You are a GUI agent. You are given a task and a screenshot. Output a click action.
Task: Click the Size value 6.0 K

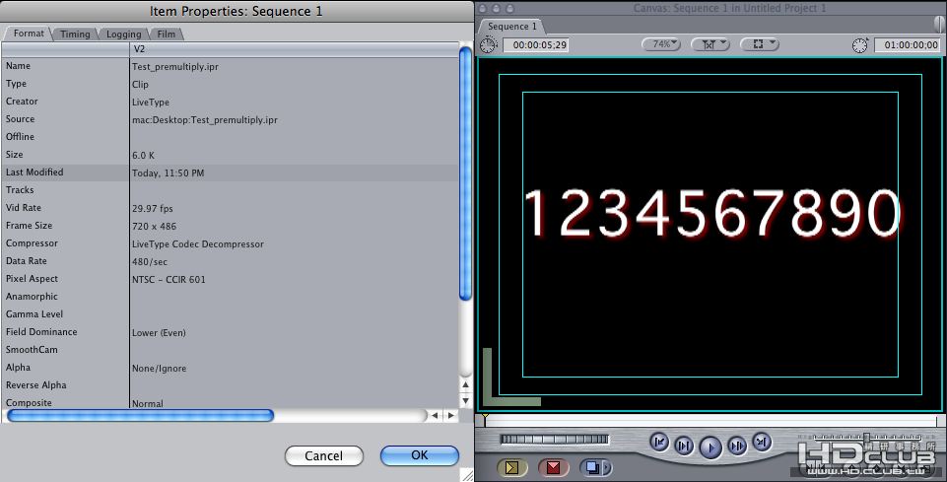pos(143,155)
